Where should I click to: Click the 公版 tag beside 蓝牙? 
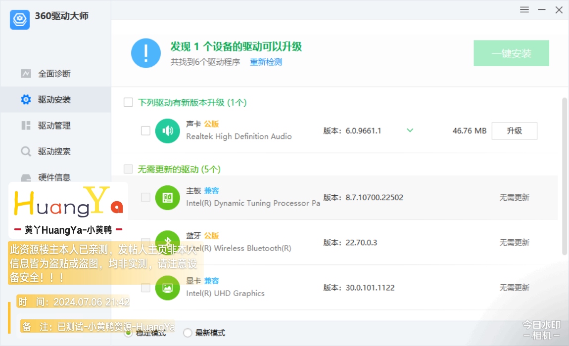tap(211, 236)
